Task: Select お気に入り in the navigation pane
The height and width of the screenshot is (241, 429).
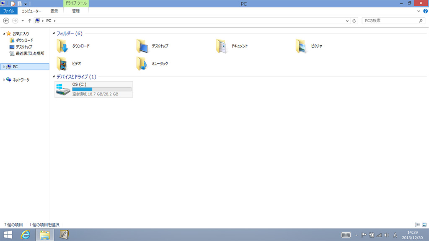Action: (21, 34)
